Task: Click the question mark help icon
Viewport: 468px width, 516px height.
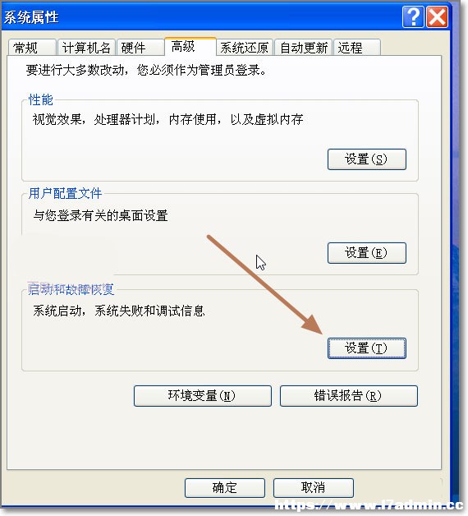Action: coord(413,16)
